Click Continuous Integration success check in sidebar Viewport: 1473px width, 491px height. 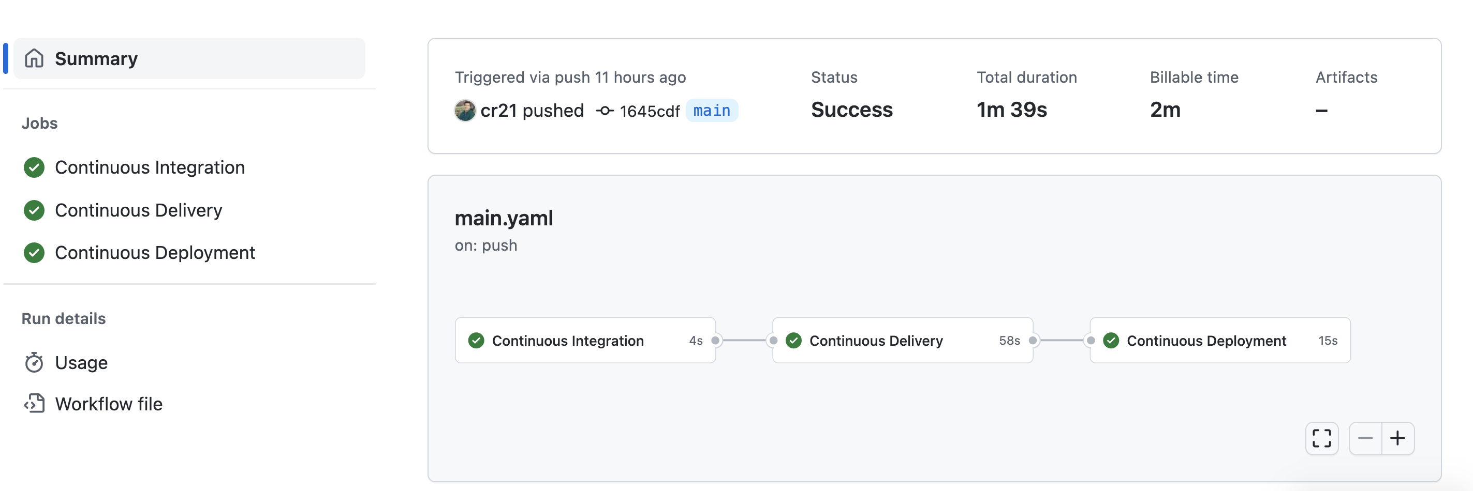click(34, 167)
